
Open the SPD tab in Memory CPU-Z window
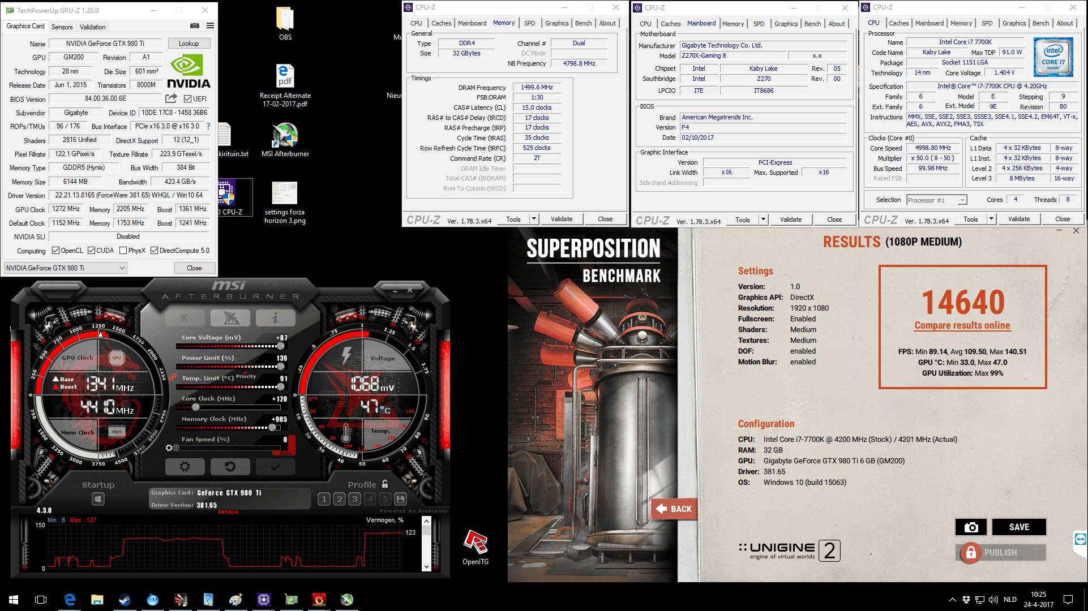coord(529,23)
